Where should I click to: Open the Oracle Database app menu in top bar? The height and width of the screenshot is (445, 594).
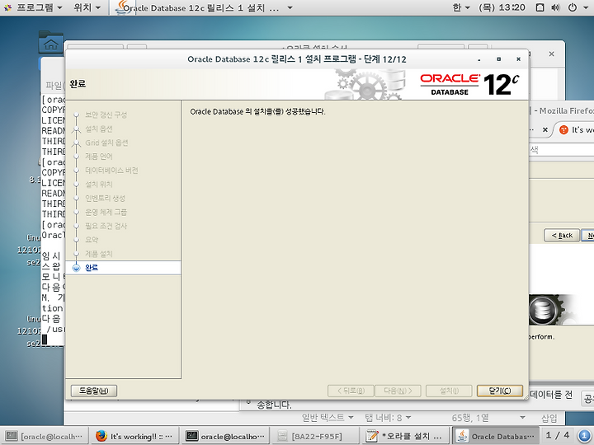pos(205,7)
